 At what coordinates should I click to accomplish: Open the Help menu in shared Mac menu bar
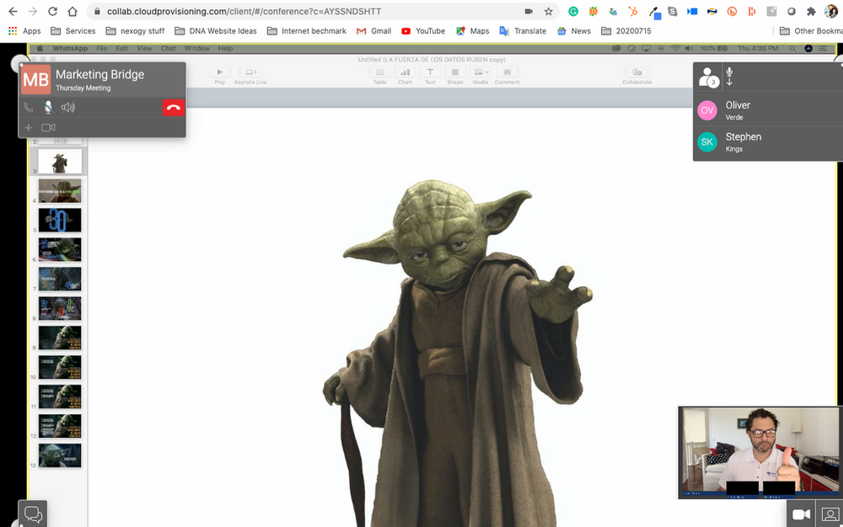click(225, 48)
